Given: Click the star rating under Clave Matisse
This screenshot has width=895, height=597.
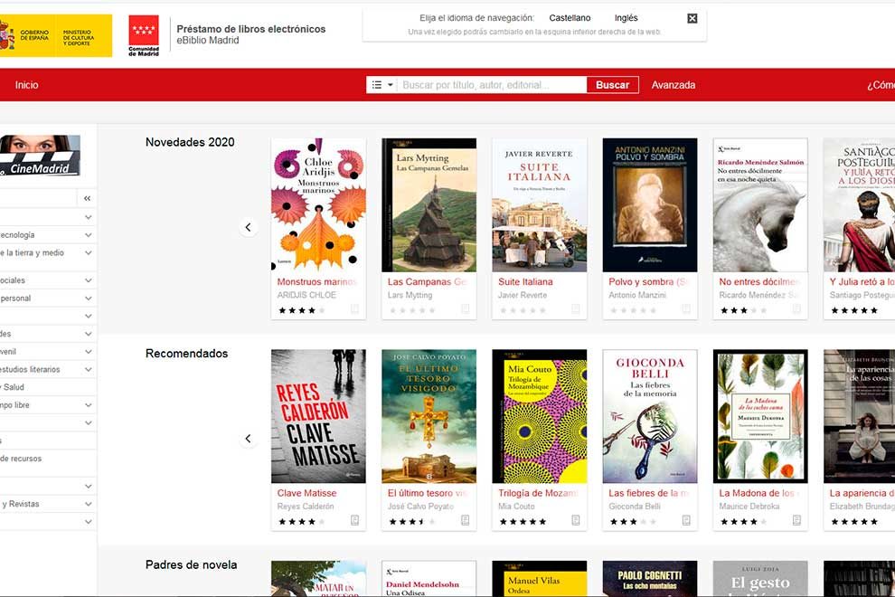Looking at the screenshot, I should [x=301, y=522].
